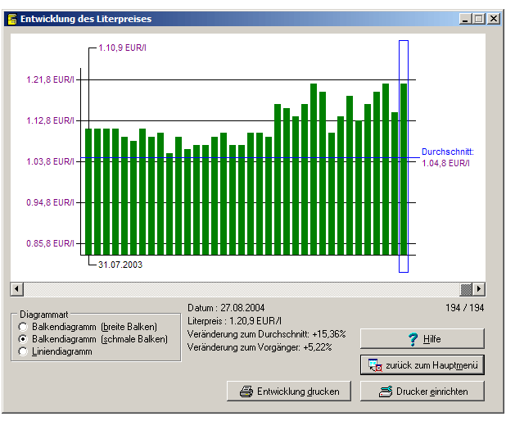Click the left scroll arrow under the chart
Image resolution: width=506 pixels, height=421 pixels.
click(17, 289)
